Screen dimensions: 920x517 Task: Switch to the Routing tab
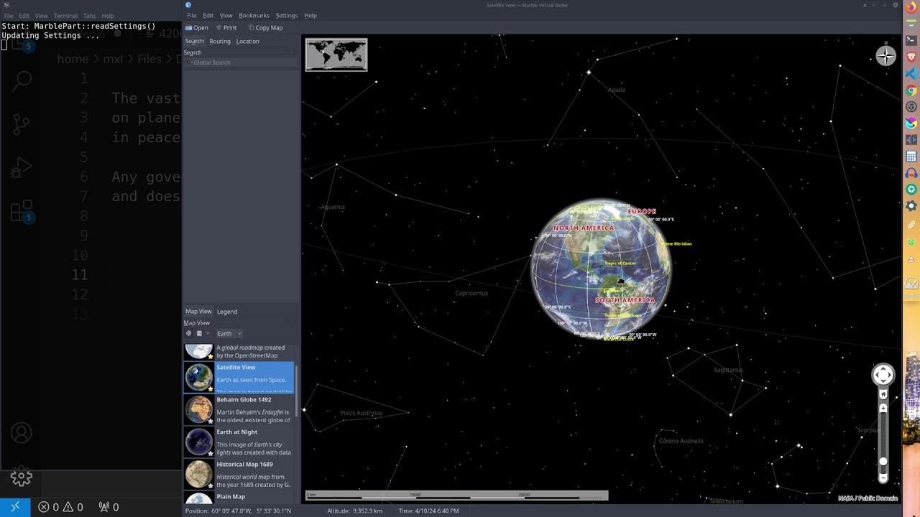(x=220, y=41)
